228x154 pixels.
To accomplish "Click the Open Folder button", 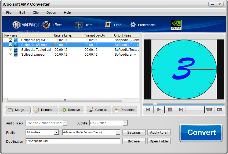I will pos(159,141).
